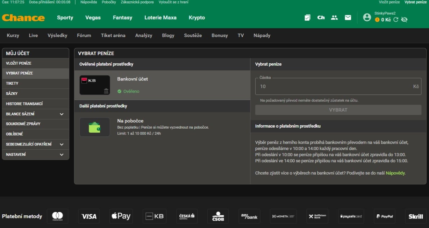Click the VISA payment logo
This screenshot has width=429, height=228.
[89, 216]
